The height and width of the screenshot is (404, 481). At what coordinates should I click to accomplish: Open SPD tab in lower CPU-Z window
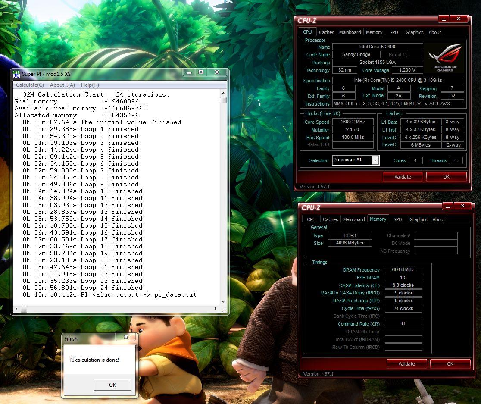397,219
